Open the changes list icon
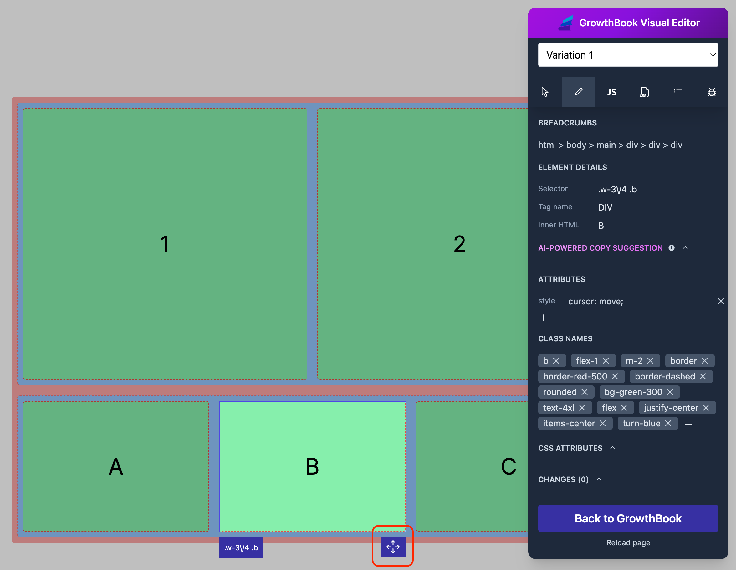The height and width of the screenshot is (570, 736). pos(678,92)
